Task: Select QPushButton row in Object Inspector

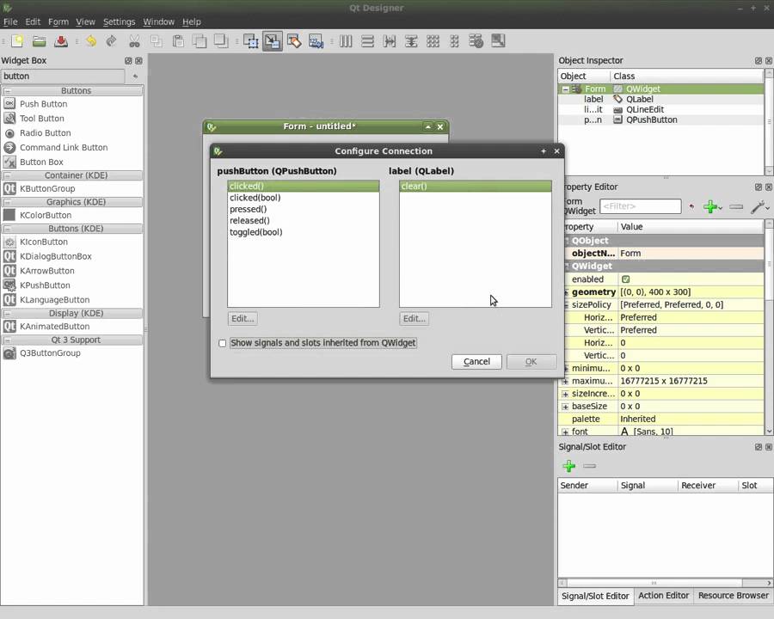Action: pyautogui.click(x=661, y=120)
